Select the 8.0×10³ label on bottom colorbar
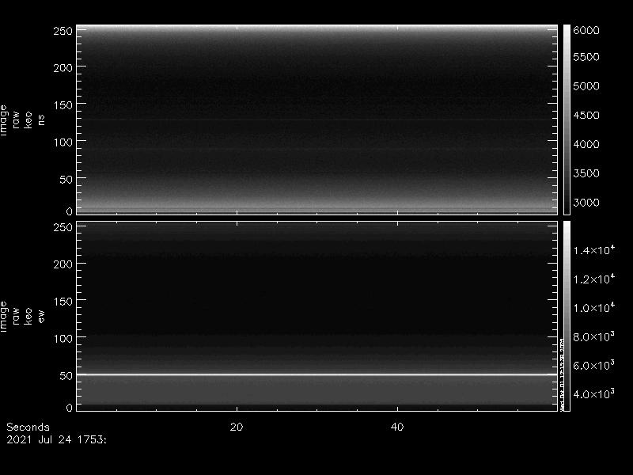633x475 pixels. (x=592, y=336)
